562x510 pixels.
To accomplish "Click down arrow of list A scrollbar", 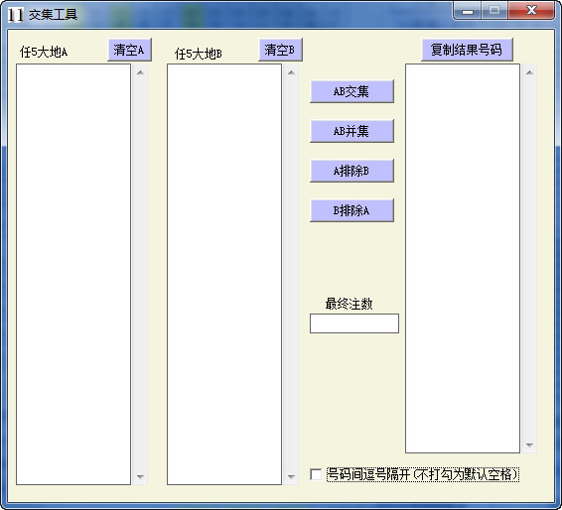I will click(140, 476).
